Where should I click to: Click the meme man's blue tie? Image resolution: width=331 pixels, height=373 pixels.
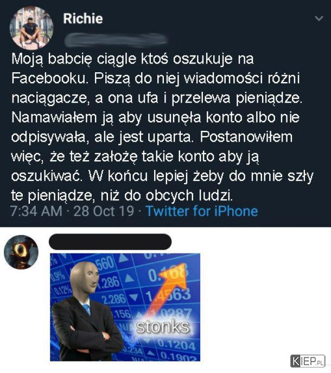coord(86,308)
